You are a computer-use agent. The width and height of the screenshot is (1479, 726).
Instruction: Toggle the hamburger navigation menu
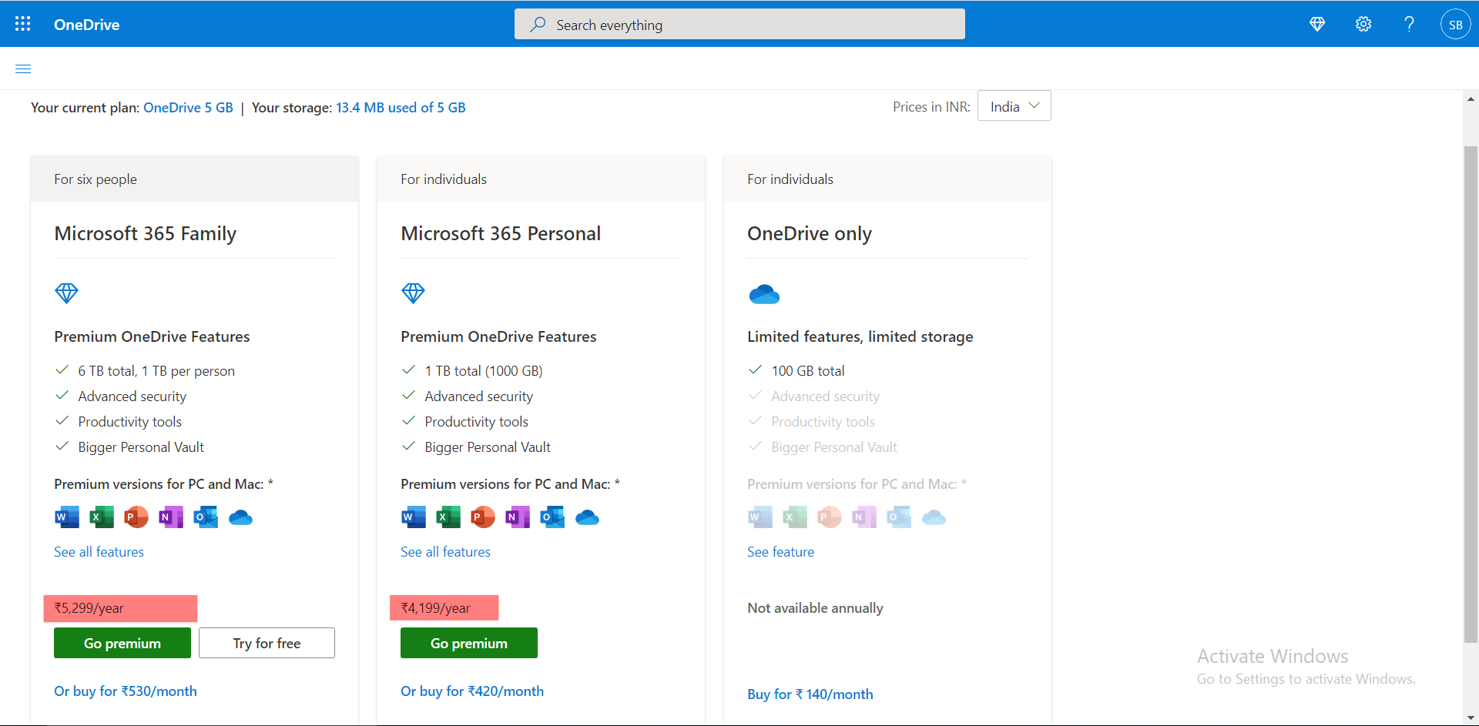click(23, 69)
